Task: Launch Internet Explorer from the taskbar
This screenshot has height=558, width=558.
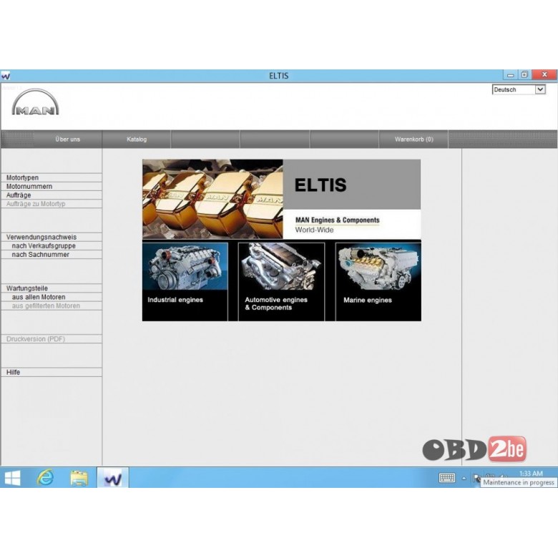Action: 46,478
